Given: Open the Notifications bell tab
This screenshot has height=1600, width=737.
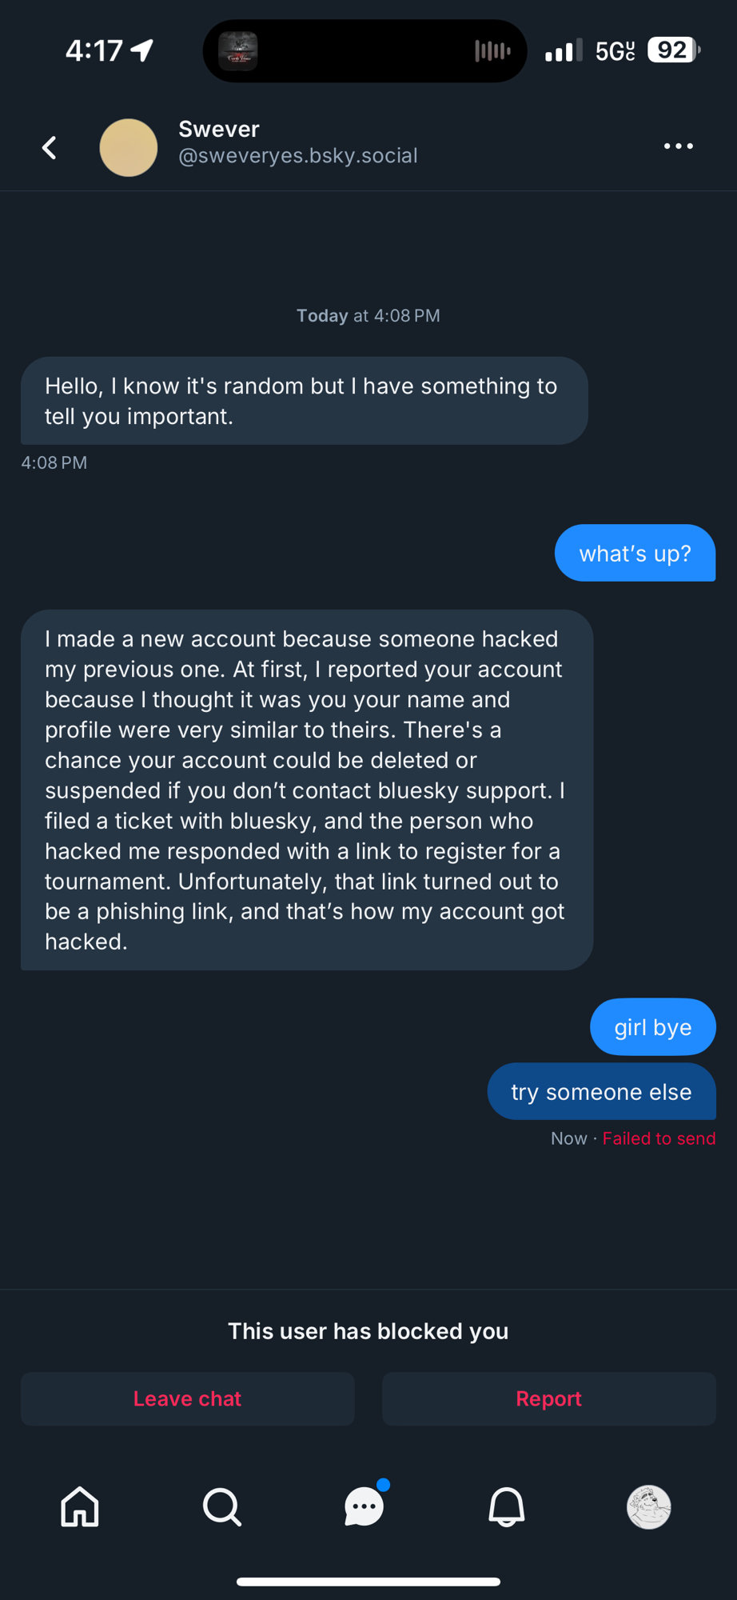Looking at the screenshot, I should [x=507, y=1507].
